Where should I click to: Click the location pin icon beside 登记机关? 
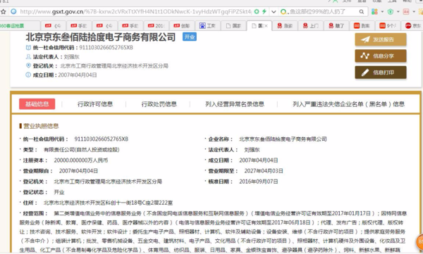tap(28, 65)
